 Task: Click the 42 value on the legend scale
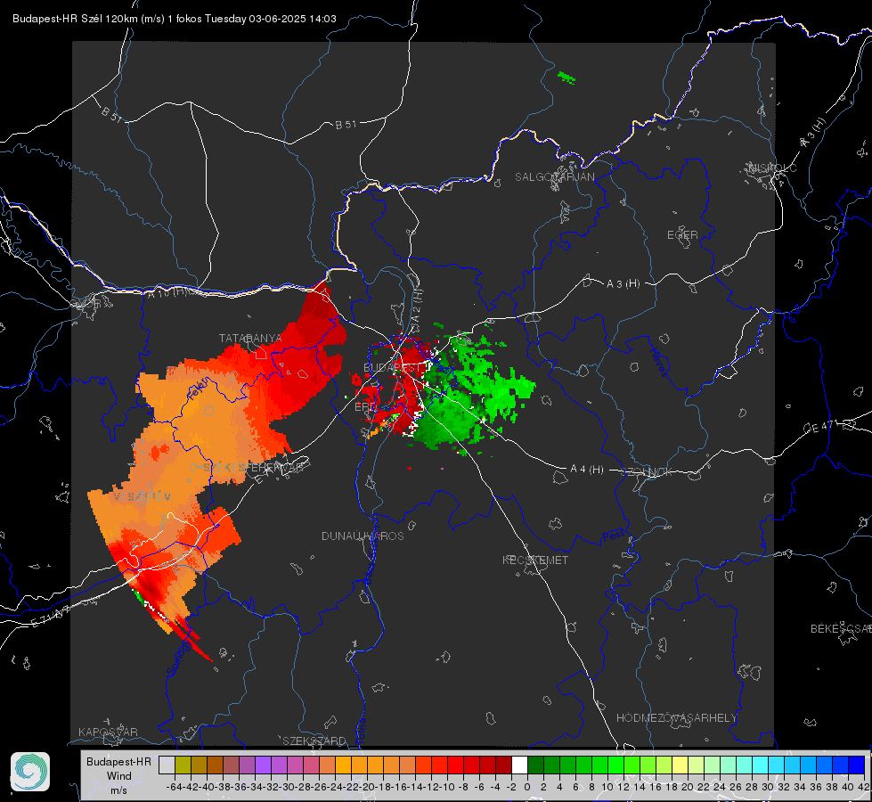coord(864,787)
